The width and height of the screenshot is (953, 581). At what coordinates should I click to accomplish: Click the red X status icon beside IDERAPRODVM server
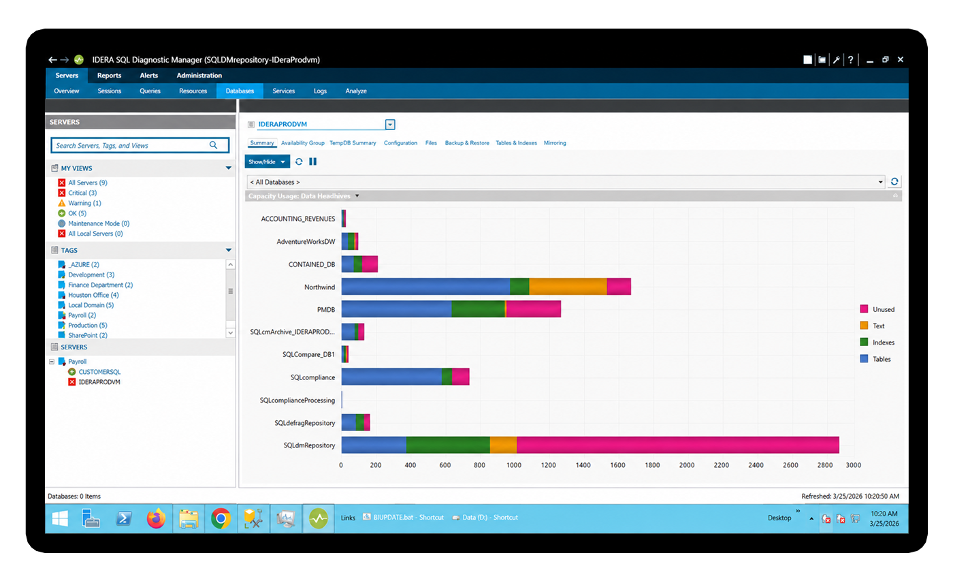[x=72, y=382]
